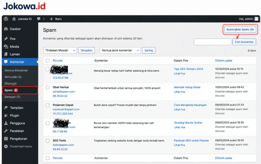Screen dimensions: 261x164
Task: Click Penulis header in the table footer
Action: click(58, 158)
